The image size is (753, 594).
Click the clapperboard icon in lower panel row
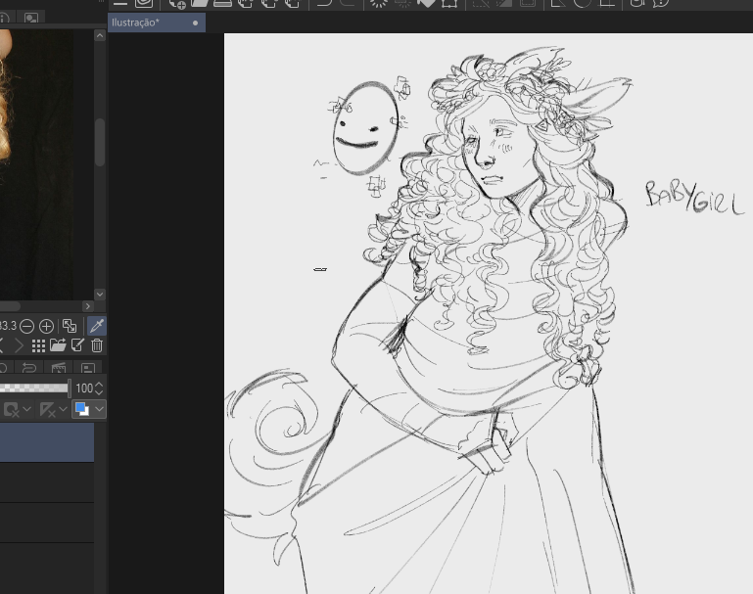click(x=58, y=368)
